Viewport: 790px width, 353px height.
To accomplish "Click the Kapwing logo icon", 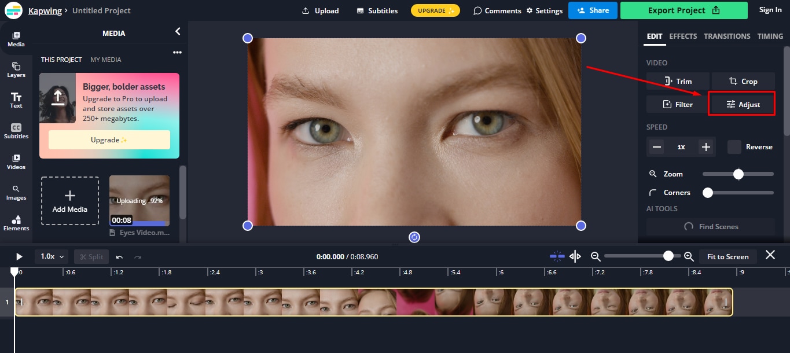I will pyautogui.click(x=13, y=10).
